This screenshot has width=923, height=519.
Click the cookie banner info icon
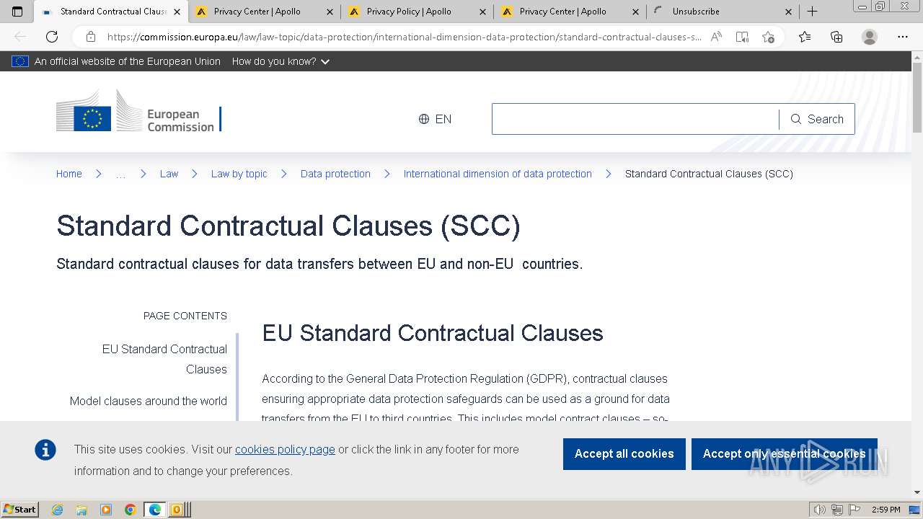click(x=45, y=451)
